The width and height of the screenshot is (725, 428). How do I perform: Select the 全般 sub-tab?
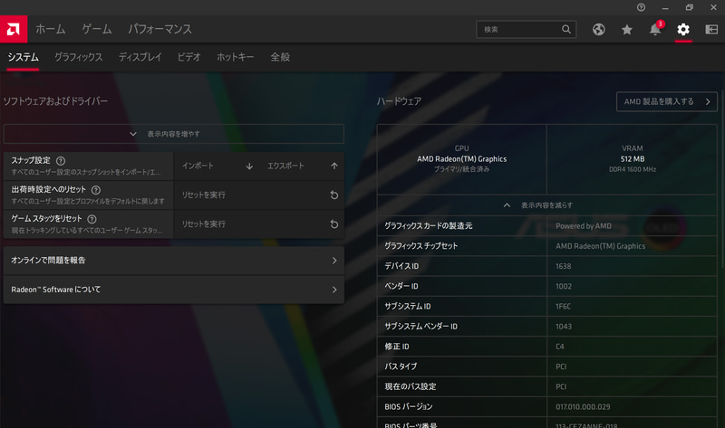(x=280, y=57)
